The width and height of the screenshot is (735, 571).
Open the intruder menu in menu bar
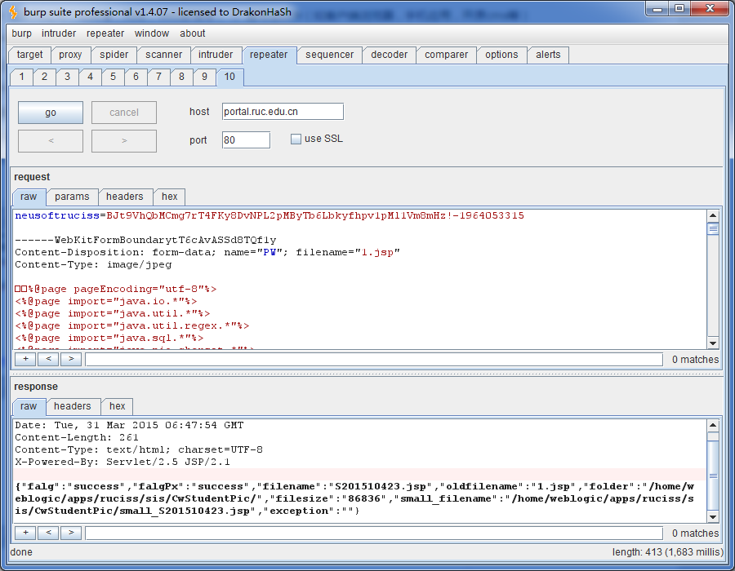pos(59,33)
